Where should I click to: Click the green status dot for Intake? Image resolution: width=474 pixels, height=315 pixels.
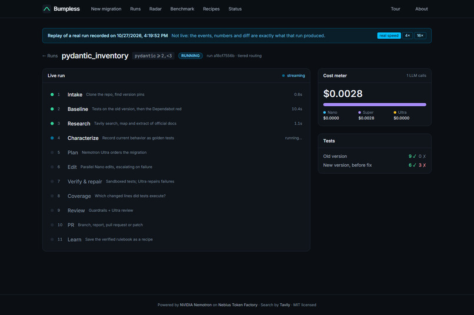tap(52, 94)
